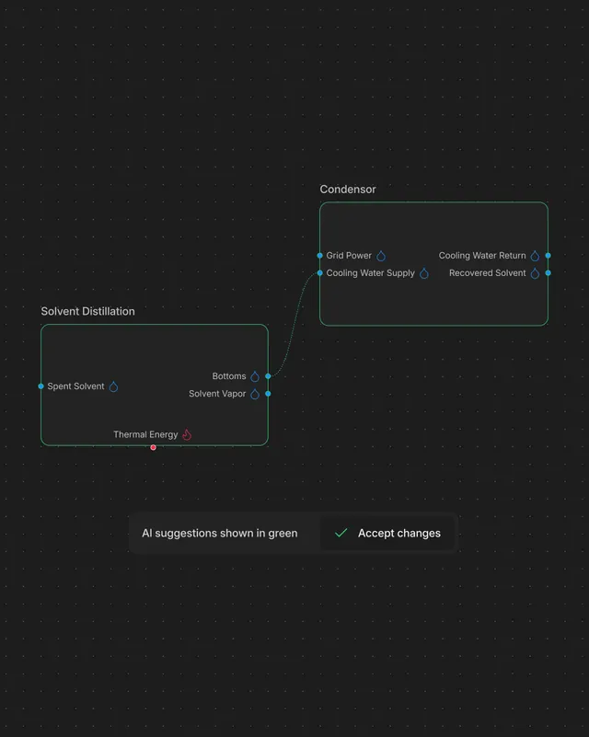Screen dimensions: 589x737
Task: Accept the AI suggested changes
Action: click(x=387, y=533)
